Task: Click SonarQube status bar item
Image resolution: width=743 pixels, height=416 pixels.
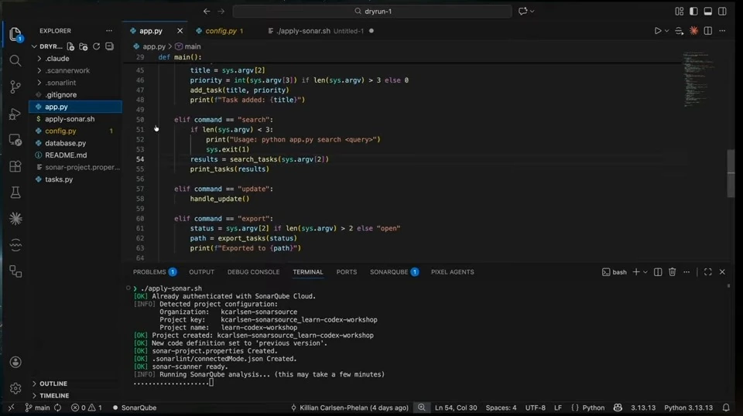Action: coord(135,407)
